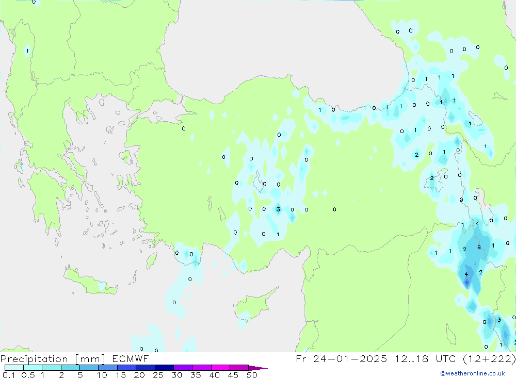
Task: Click the value 3 near bottom-right corner
Action: [x=499, y=320]
